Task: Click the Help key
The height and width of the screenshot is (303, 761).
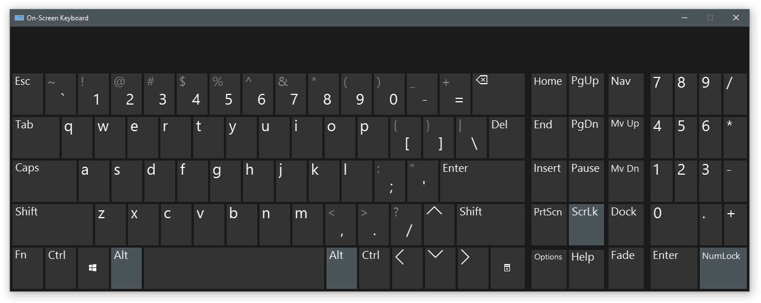Action: click(x=586, y=268)
